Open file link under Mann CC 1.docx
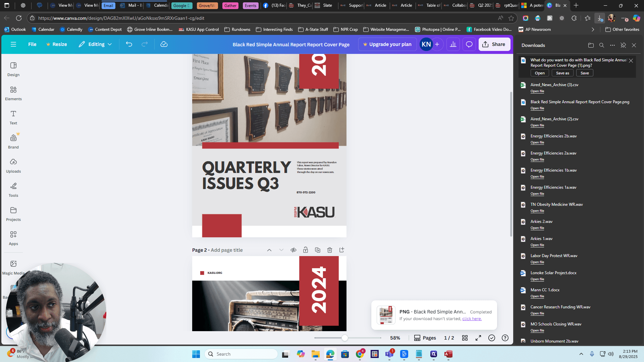The image size is (644, 362). pos(537,296)
